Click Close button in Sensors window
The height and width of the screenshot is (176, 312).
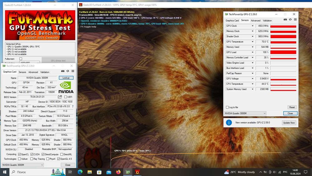click(x=290, y=113)
